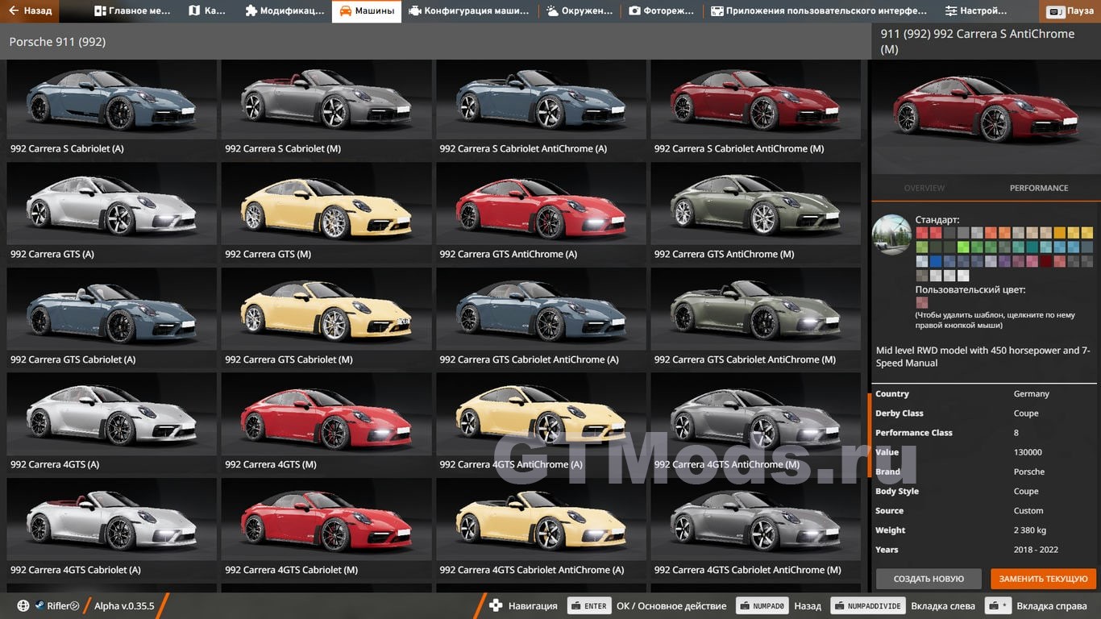
Task: Choose 992 Carrera 4GTS Cabriolet AntiChrome (M)
Action: (x=756, y=529)
